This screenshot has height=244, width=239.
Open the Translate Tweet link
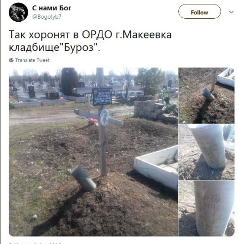(x=32, y=60)
